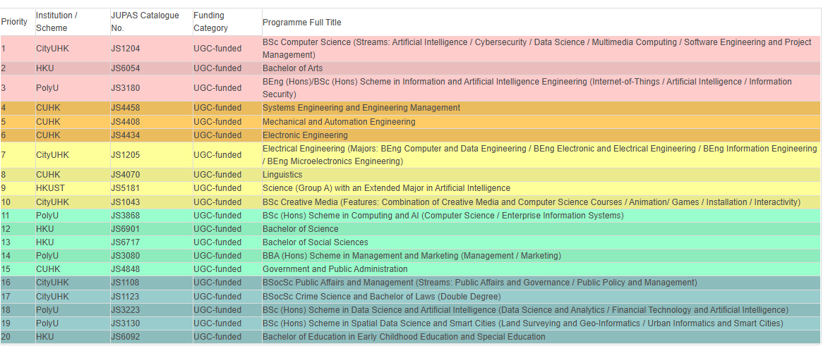The image size is (828, 346).
Task: Select Data Science and Artificial Intelligence scheme title
Action: pyautogui.click(x=525, y=310)
